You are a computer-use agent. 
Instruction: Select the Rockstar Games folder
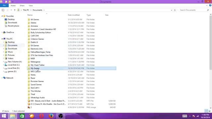point(37,81)
